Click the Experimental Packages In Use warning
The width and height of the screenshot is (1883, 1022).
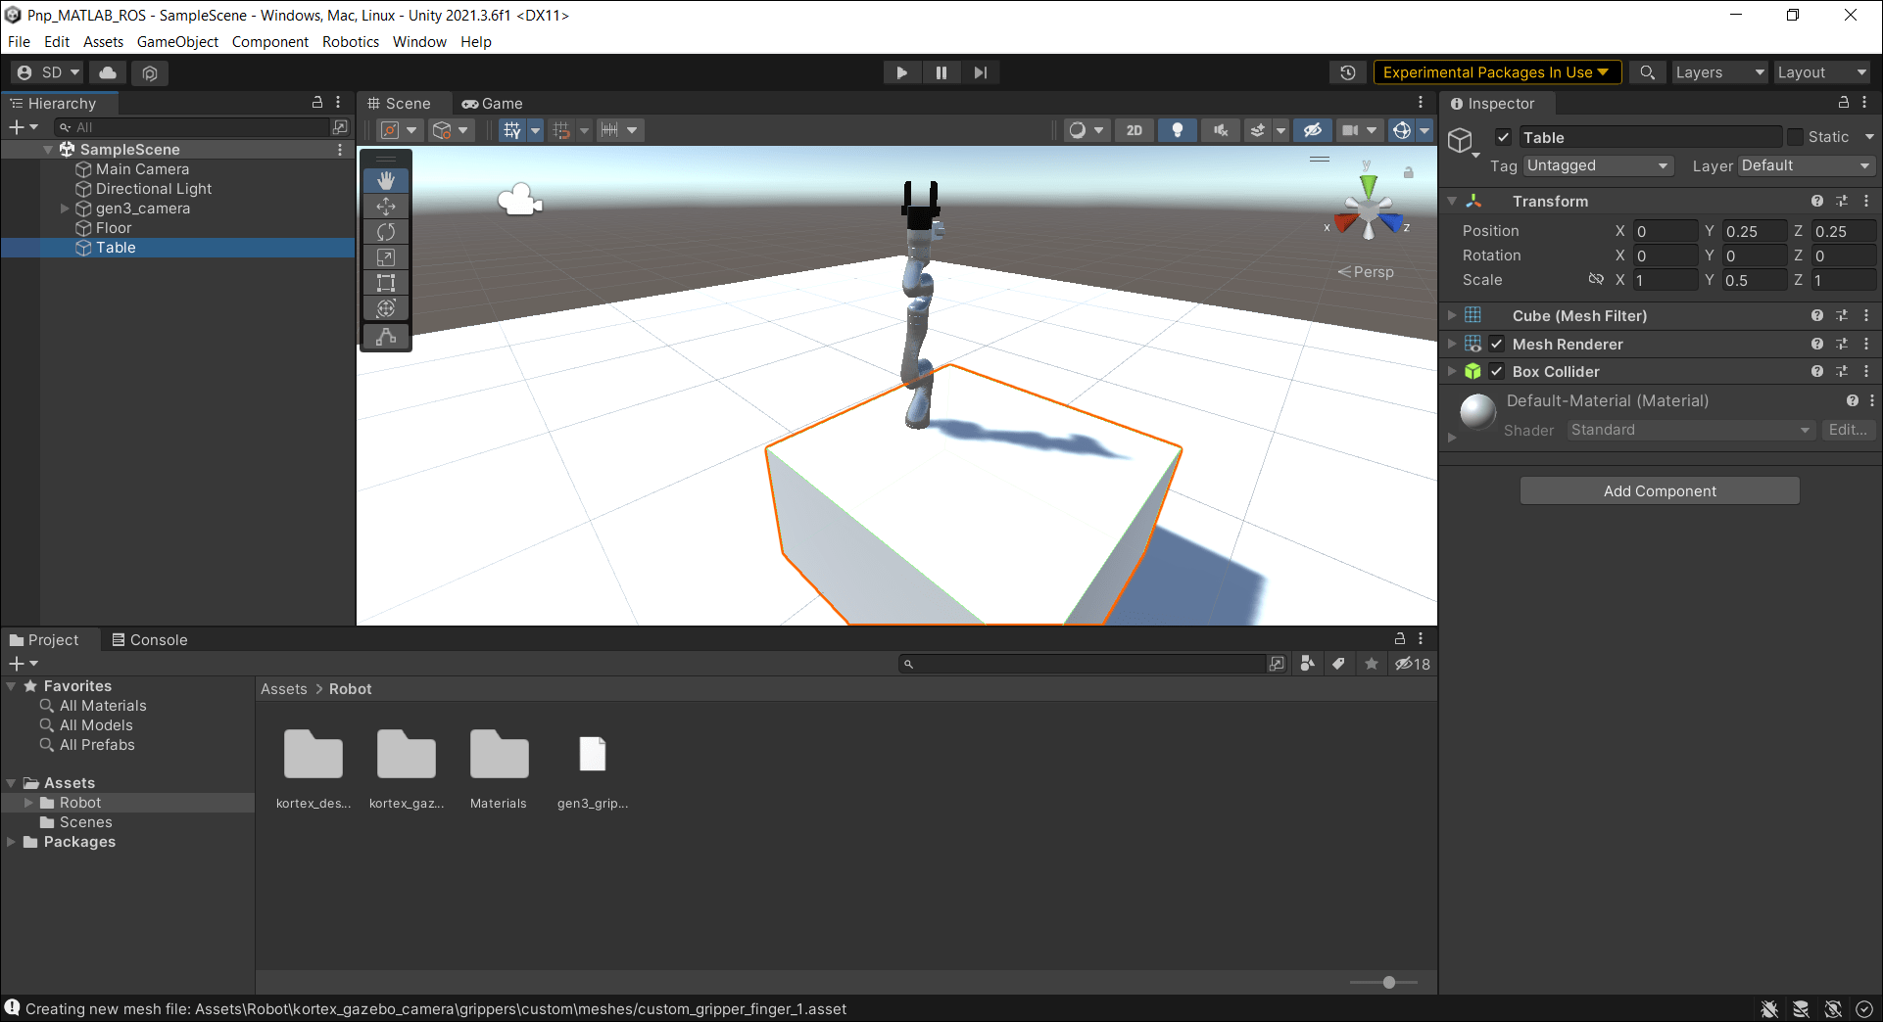pyautogui.click(x=1496, y=71)
